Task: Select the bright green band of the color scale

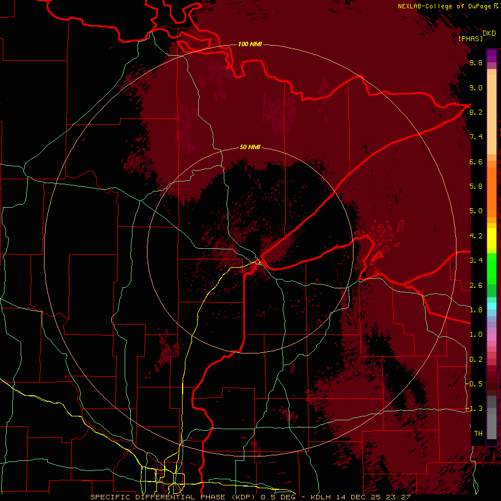Action: 492,268
